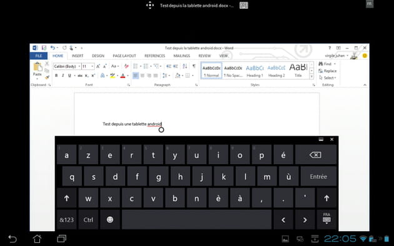The width and height of the screenshot is (394, 246).
Task: Hit the backspace key on keyboard
Action: point(315,155)
